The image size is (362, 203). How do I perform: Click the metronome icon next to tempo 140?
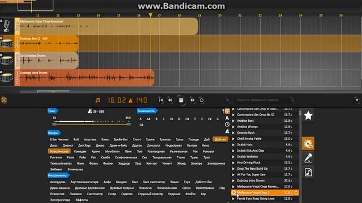click(x=131, y=100)
